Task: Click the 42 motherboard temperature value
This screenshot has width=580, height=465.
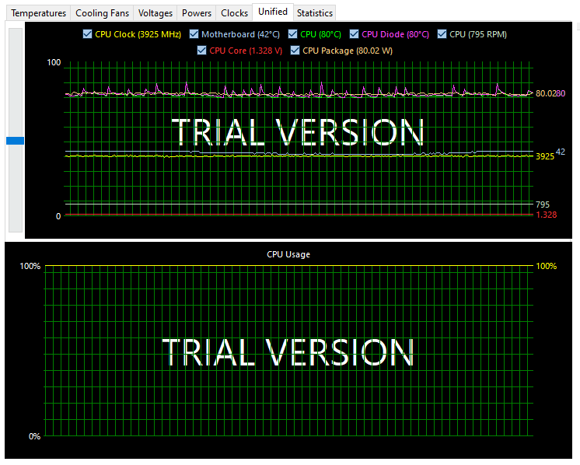Action: 561,152
